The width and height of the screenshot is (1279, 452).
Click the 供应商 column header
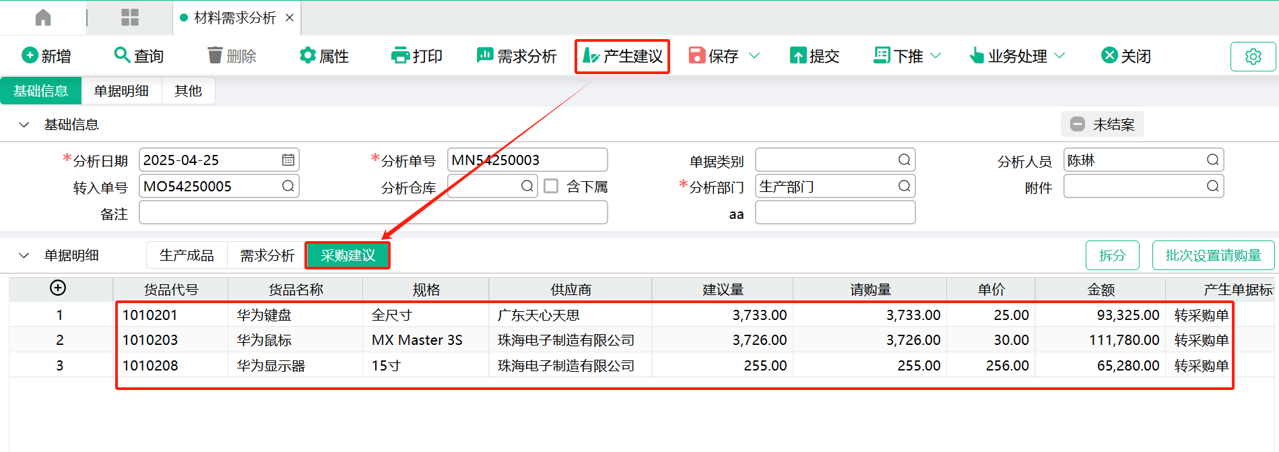pos(570,290)
